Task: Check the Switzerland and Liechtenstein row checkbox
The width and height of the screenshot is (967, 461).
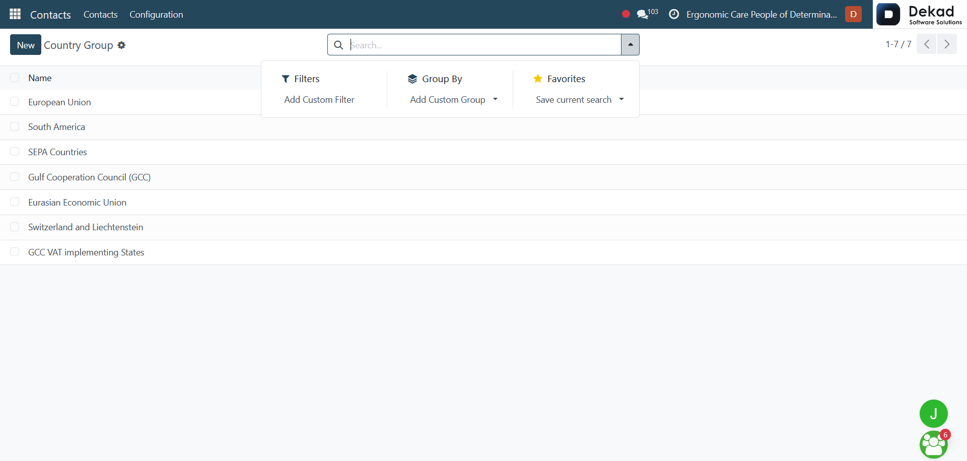Action: click(x=15, y=227)
